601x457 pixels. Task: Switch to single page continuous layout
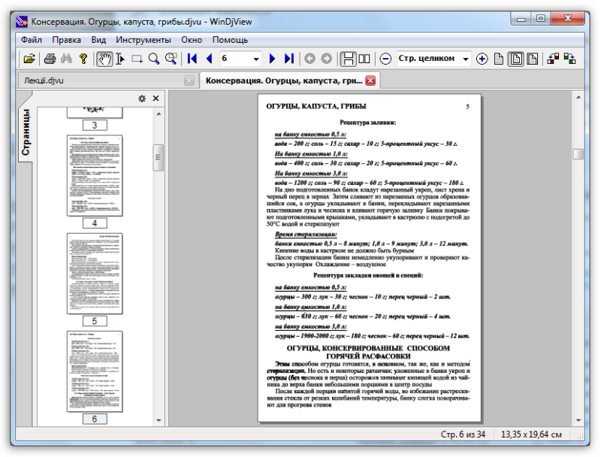(349, 59)
